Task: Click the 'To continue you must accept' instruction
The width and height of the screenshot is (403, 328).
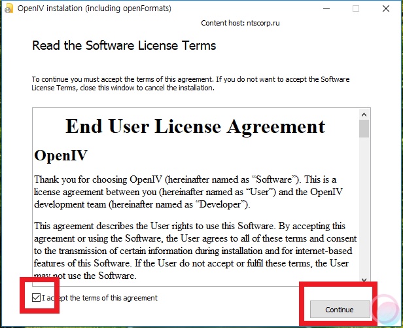Action: (190, 83)
